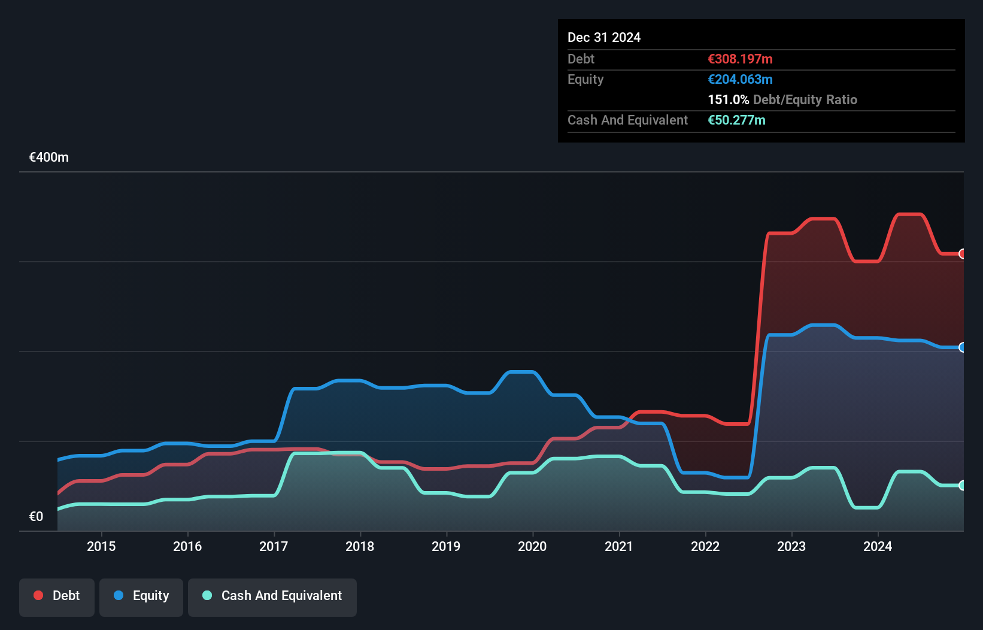Screen dimensions: 983x630
Task: Select the blue Equity endpoint marker on chart
Action: 962,347
